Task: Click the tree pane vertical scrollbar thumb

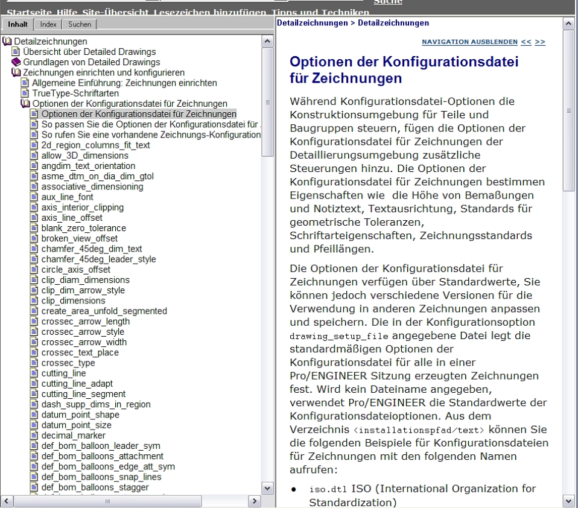Action: click(268, 102)
